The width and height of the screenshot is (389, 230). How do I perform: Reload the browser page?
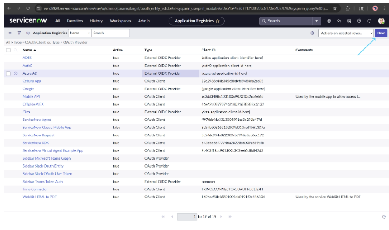click(28, 8)
